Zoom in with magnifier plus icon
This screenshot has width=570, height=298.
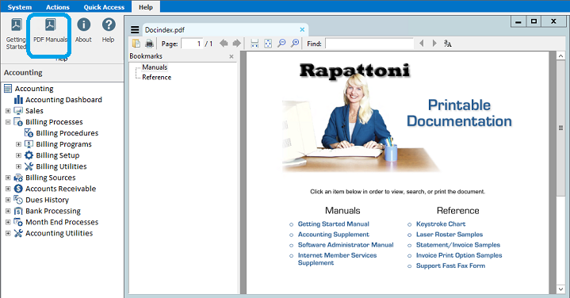[295, 44]
